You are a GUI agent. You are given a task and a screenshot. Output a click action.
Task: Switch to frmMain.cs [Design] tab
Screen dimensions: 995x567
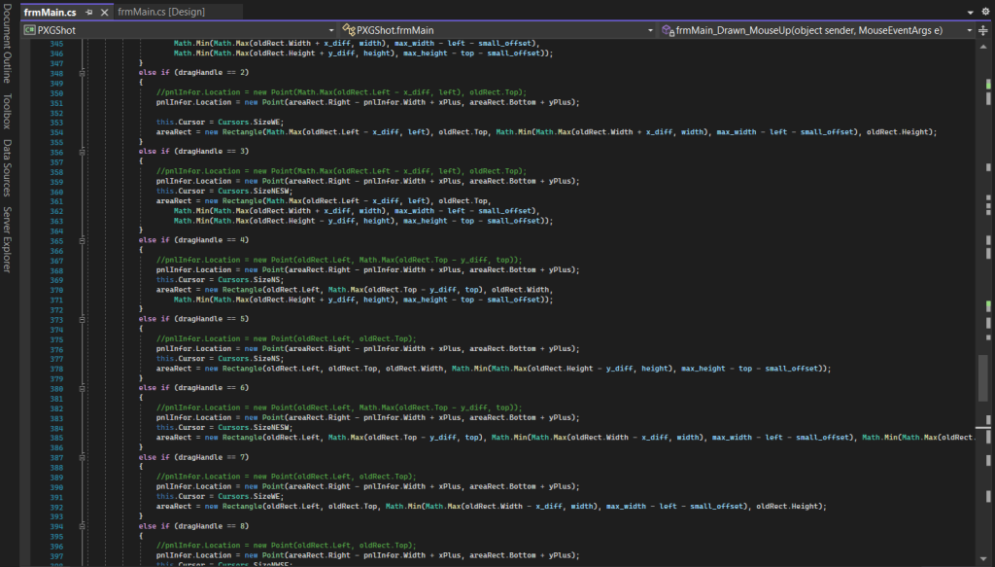coord(160,13)
